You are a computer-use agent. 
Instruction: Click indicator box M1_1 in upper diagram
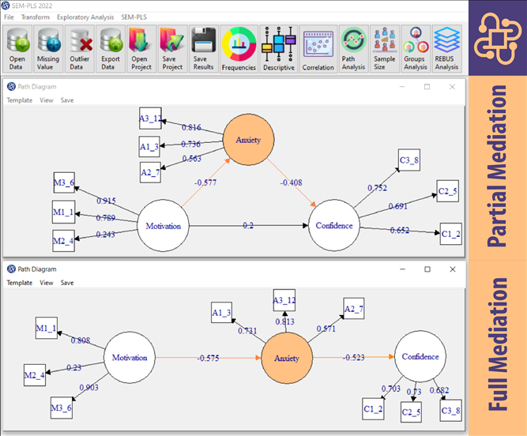pos(63,212)
